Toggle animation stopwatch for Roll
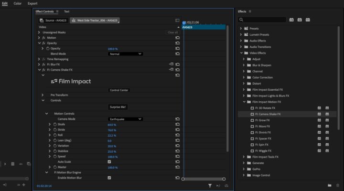 click(55, 135)
